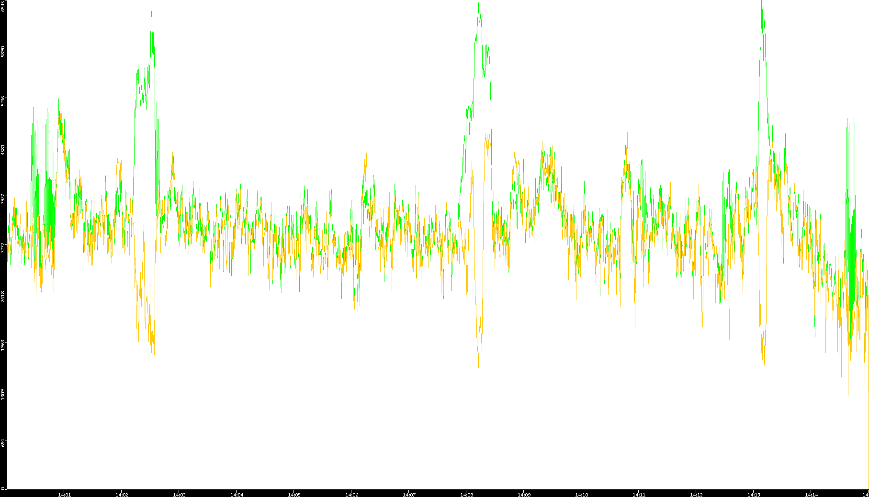The width and height of the screenshot is (869, 497).
Task: Click the 14:03 time label
Action: pyautogui.click(x=179, y=495)
